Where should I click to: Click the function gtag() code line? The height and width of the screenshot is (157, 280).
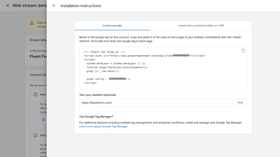click(x=117, y=67)
